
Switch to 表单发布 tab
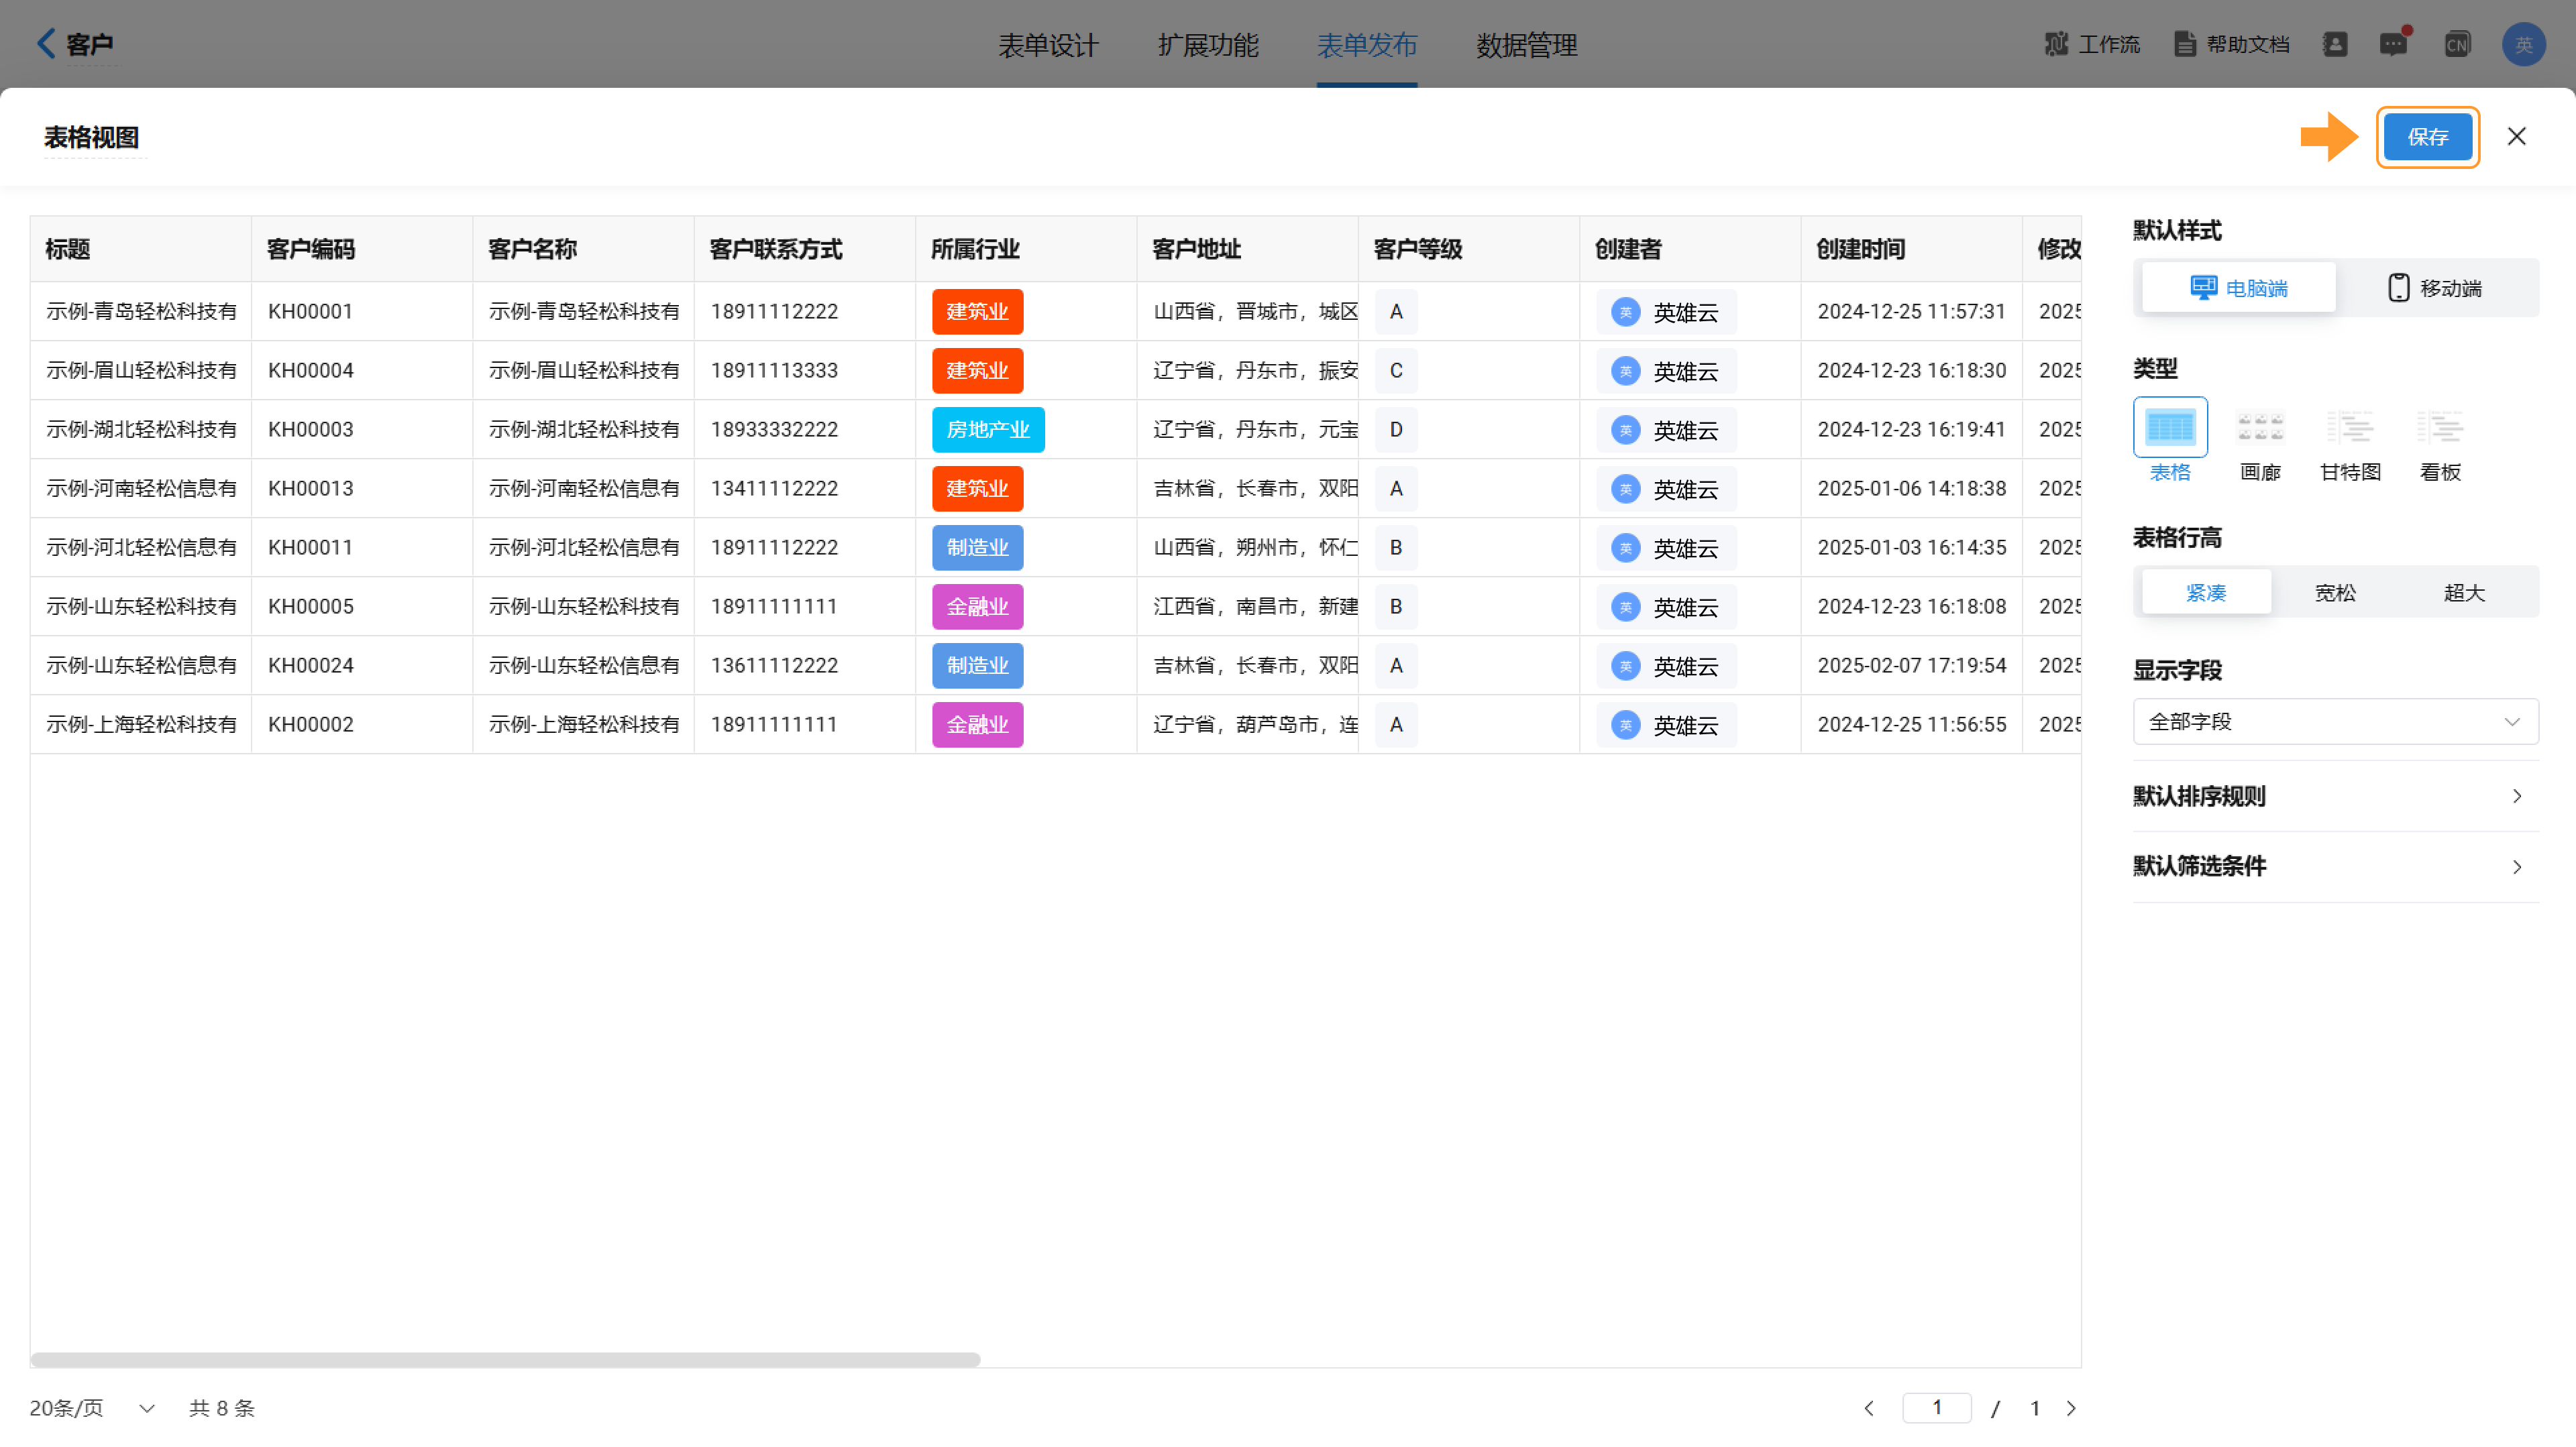pos(1367,45)
